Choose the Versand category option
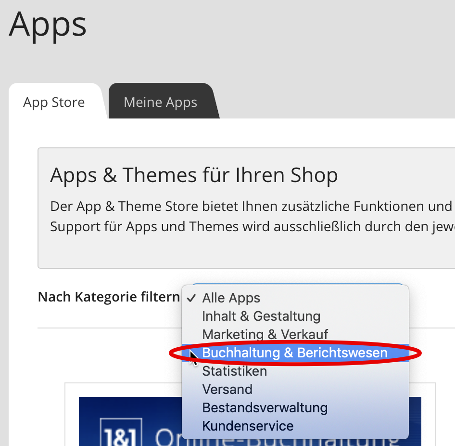The image size is (455, 446). (x=295, y=389)
